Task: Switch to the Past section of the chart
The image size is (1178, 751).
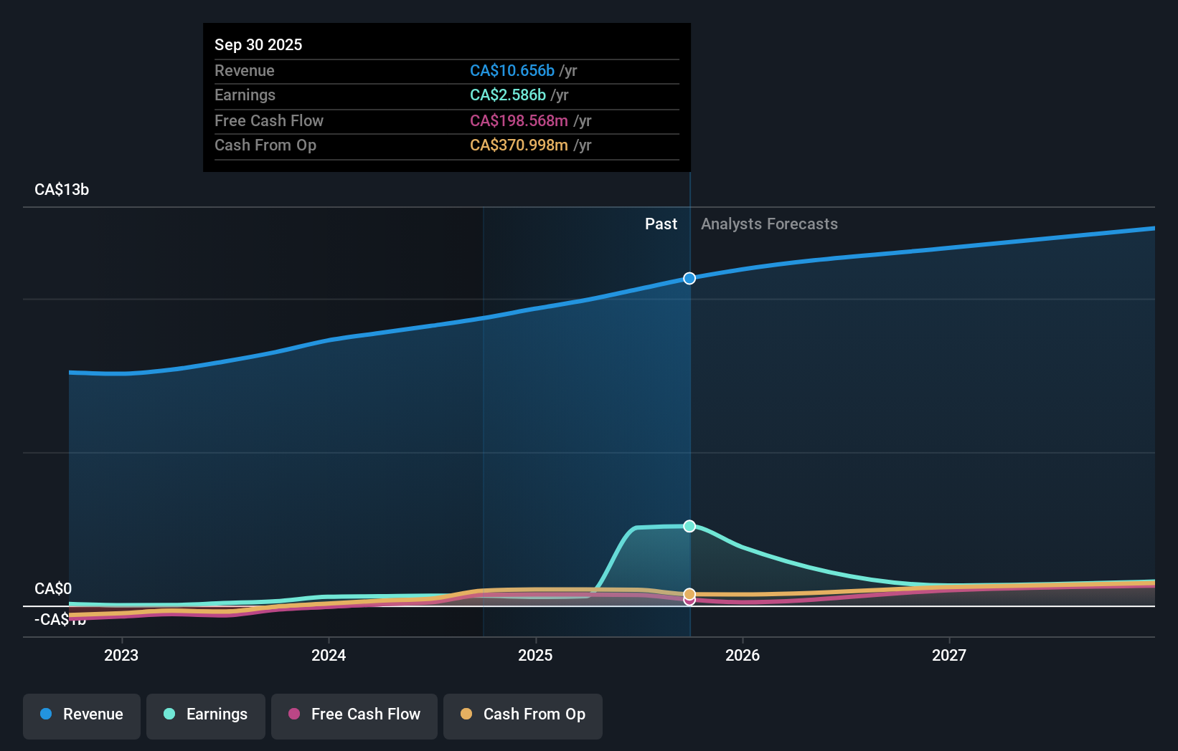Action: [661, 224]
